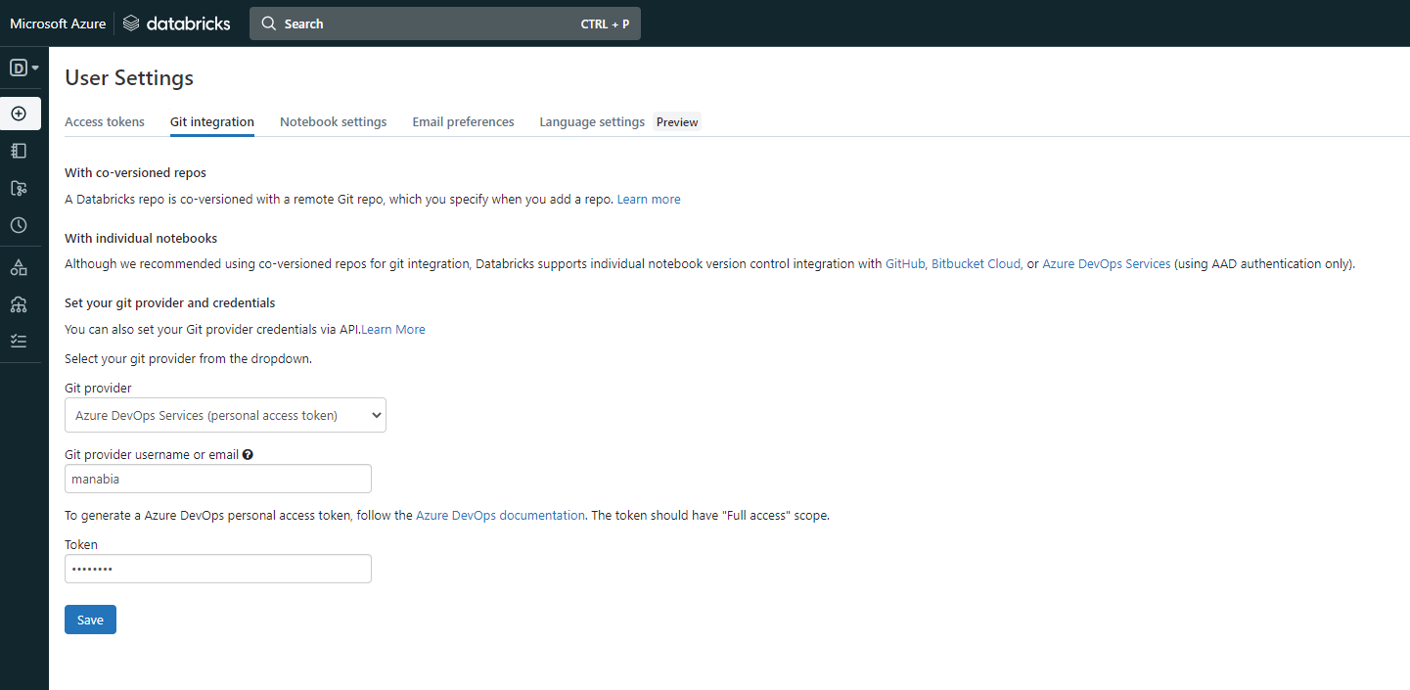Go to the Email preferences tab
This screenshot has width=1410, height=690.
tap(463, 122)
